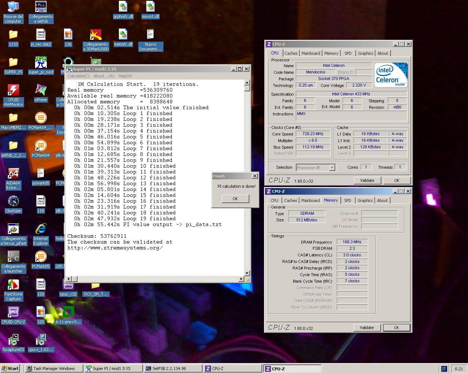Open Collegamento a setfsb shortcut icon

pyautogui.click(x=41, y=7)
